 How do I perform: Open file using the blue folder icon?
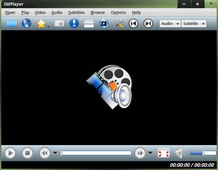pos(12,23)
